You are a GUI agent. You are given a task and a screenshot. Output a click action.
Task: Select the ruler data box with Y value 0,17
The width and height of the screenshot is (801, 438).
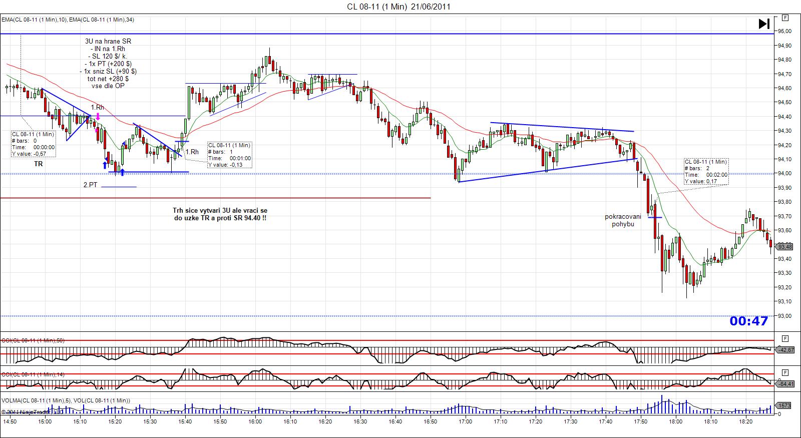[x=706, y=172]
